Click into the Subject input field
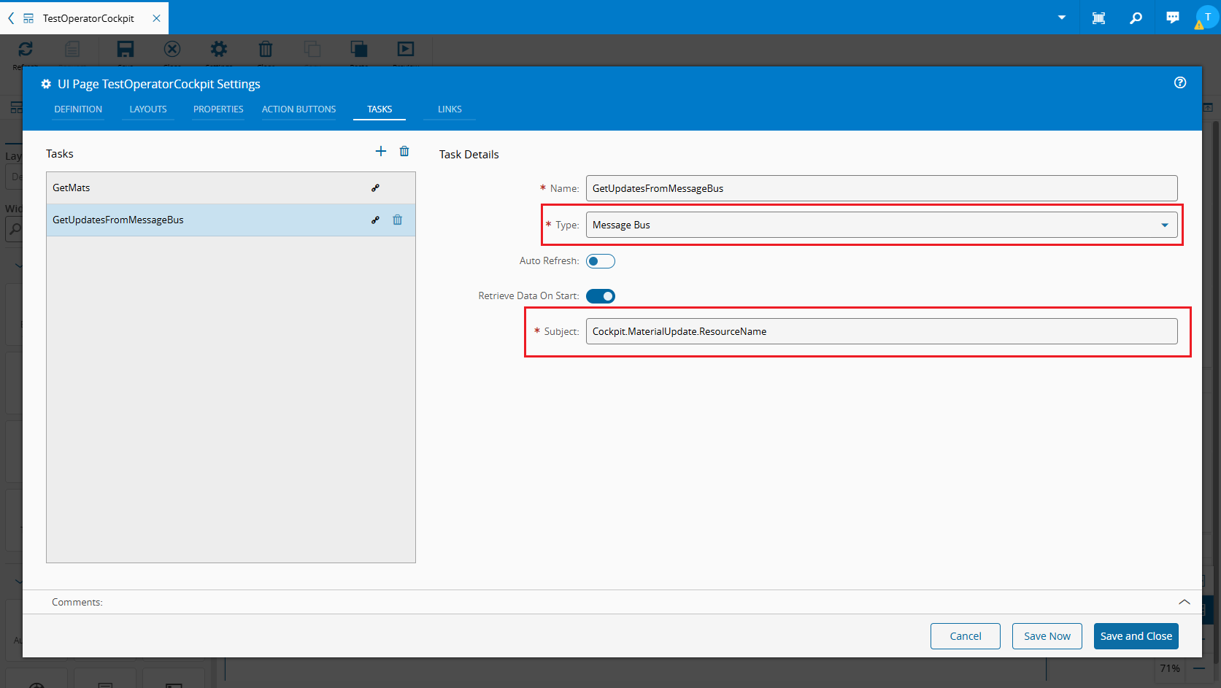This screenshot has width=1221, height=688. click(881, 331)
